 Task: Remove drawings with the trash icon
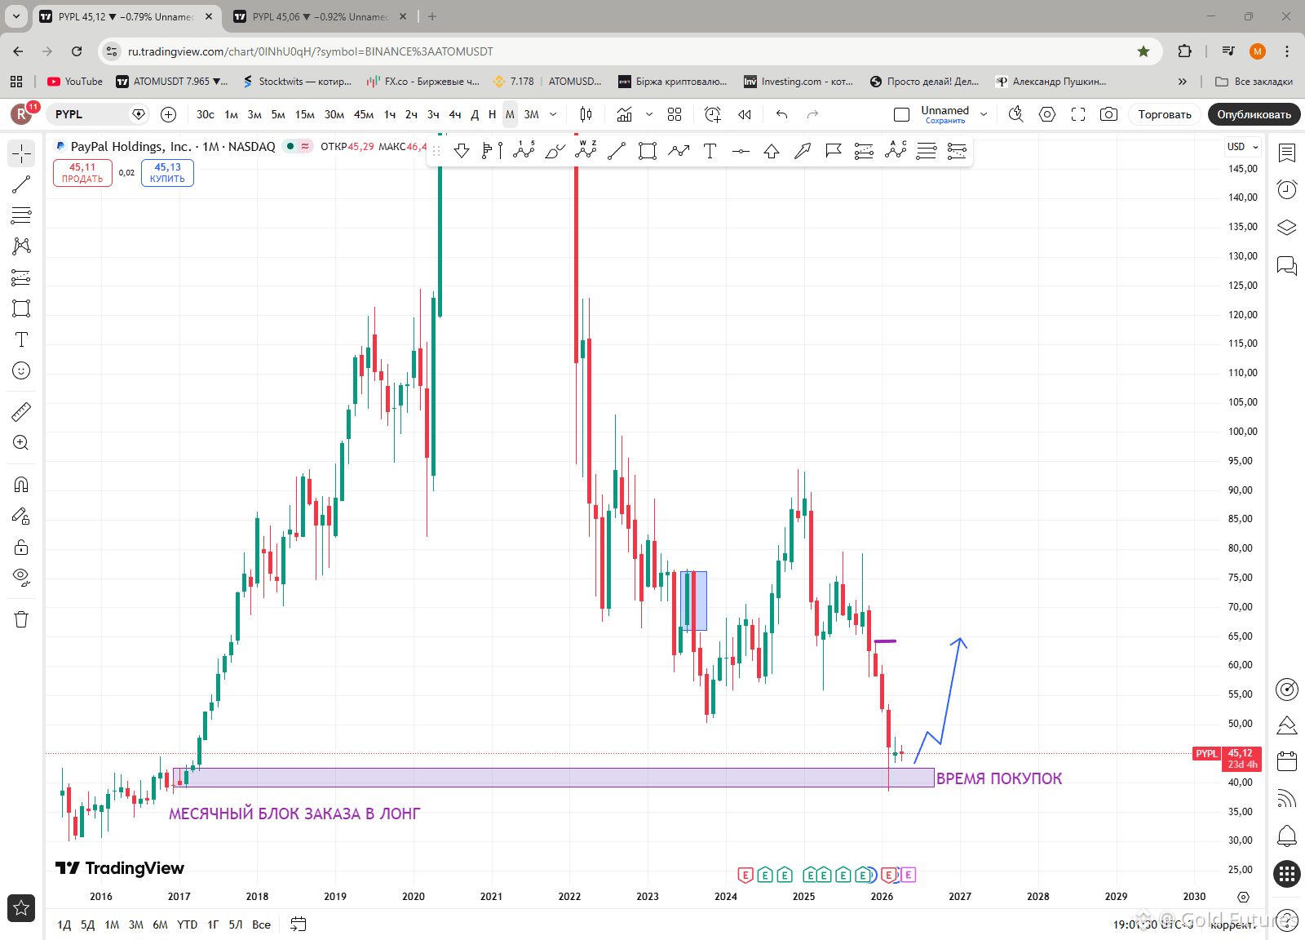click(x=21, y=619)
